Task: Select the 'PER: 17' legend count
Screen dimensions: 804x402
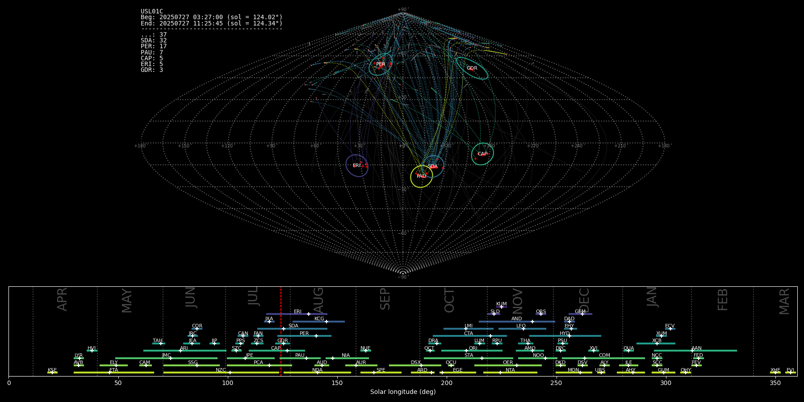Action: coord(154,46)
